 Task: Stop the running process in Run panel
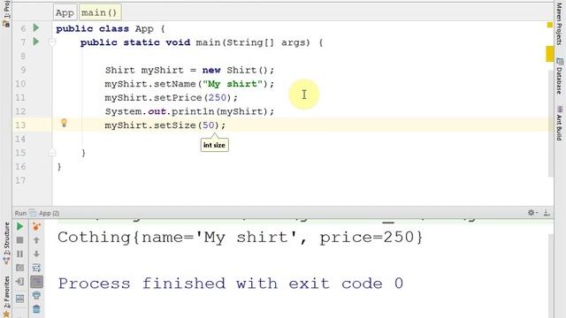pos(19,240)
